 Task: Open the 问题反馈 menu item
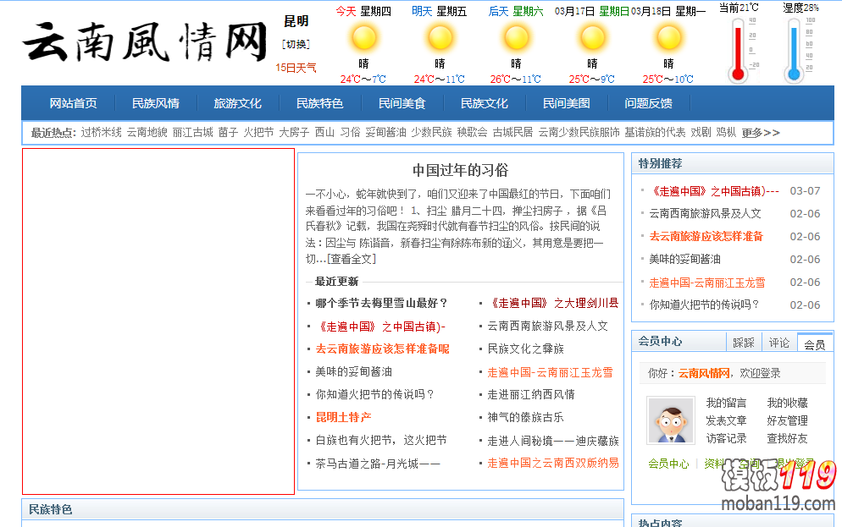649,103
